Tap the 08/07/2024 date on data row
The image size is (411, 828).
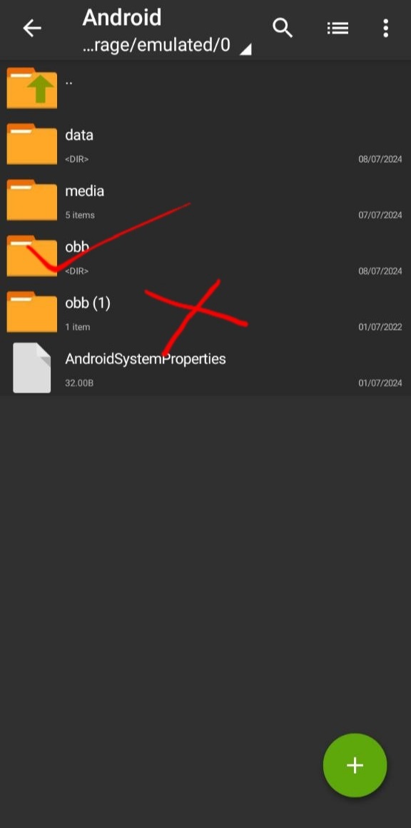point(380,159)
